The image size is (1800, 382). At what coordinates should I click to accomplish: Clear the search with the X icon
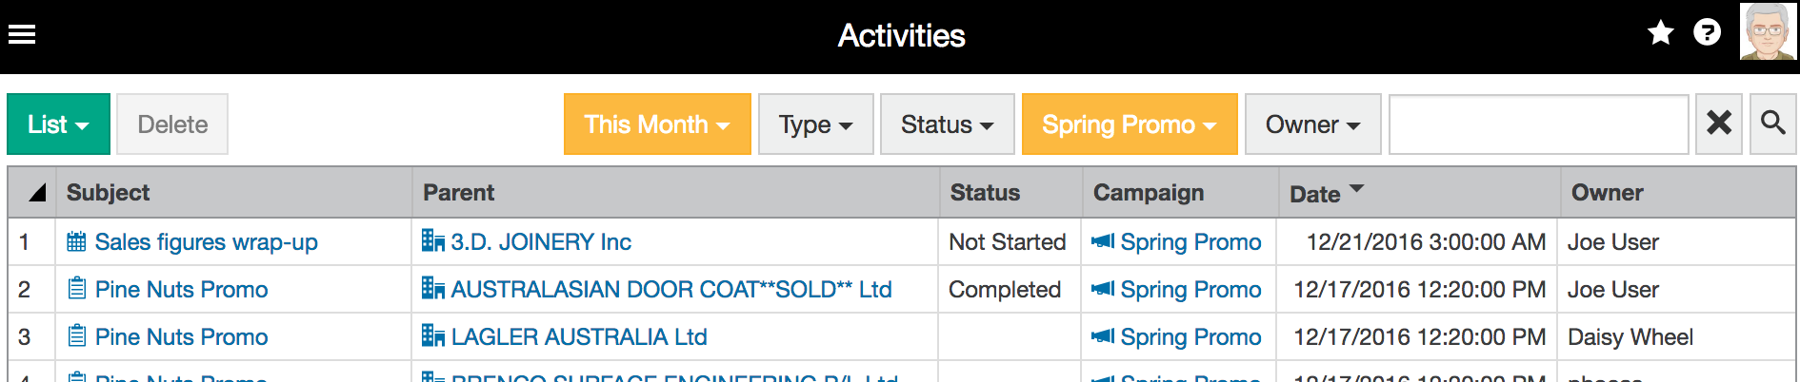(1719, 124)
